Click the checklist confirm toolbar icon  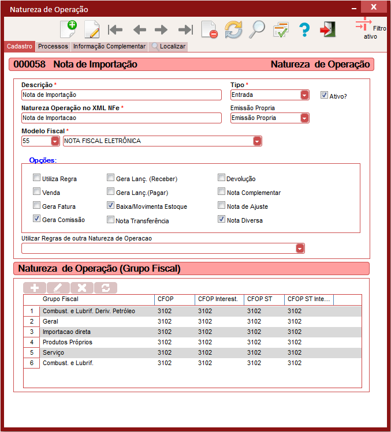tap(281, 29)
